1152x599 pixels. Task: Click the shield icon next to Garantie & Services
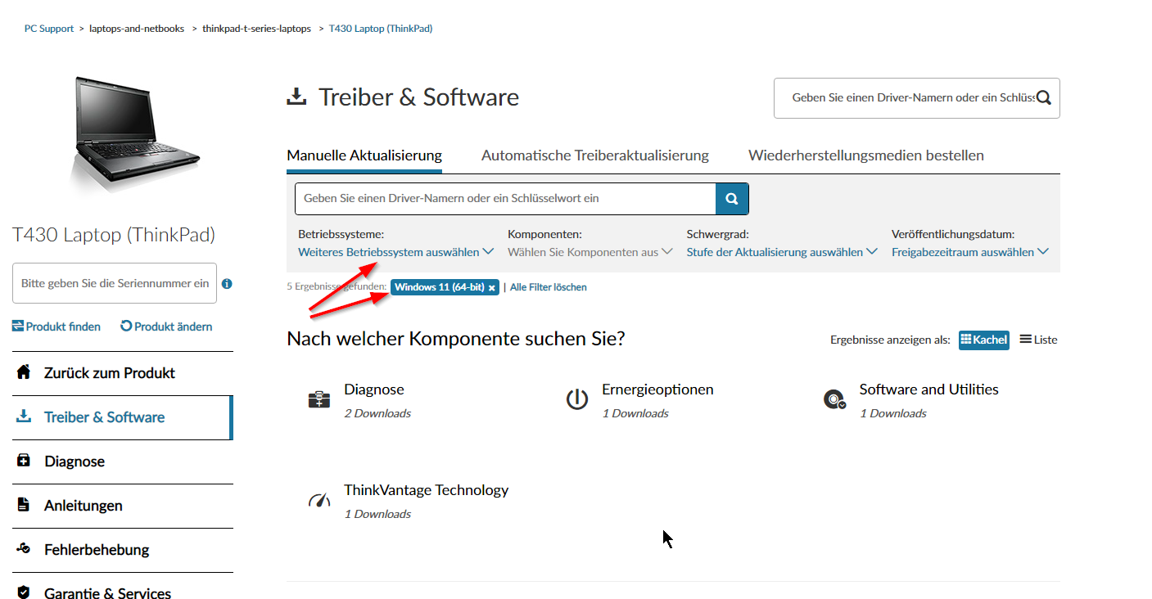pos(24,592)
